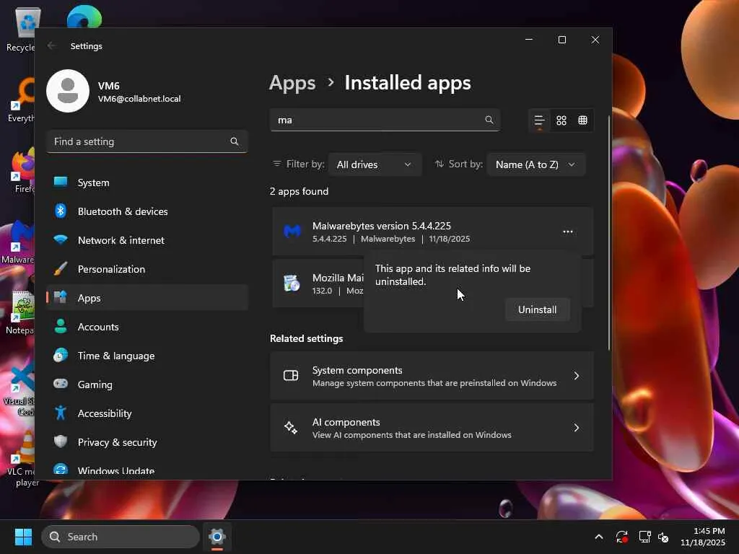Click the Mozilla Maintenance app icon
The image size is (739, 554).
pos(292,283)
